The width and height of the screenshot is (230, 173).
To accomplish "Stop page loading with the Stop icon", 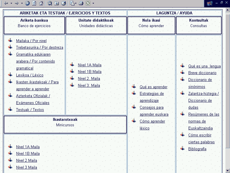I will click(27, 3).
